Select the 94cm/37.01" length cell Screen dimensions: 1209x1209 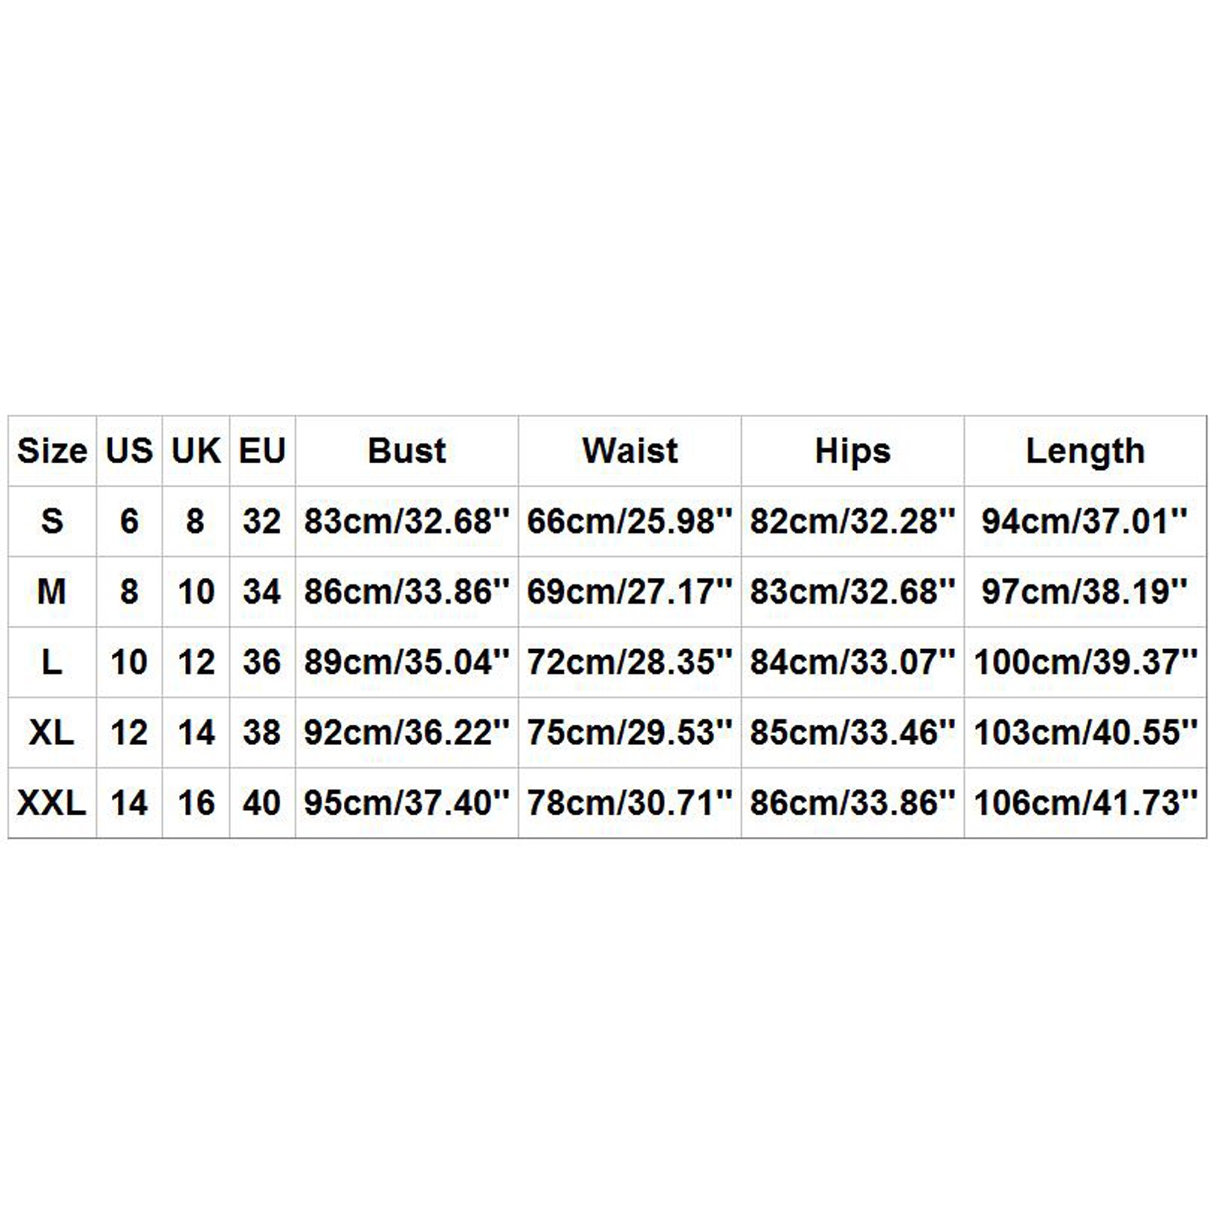point(1085,521)
